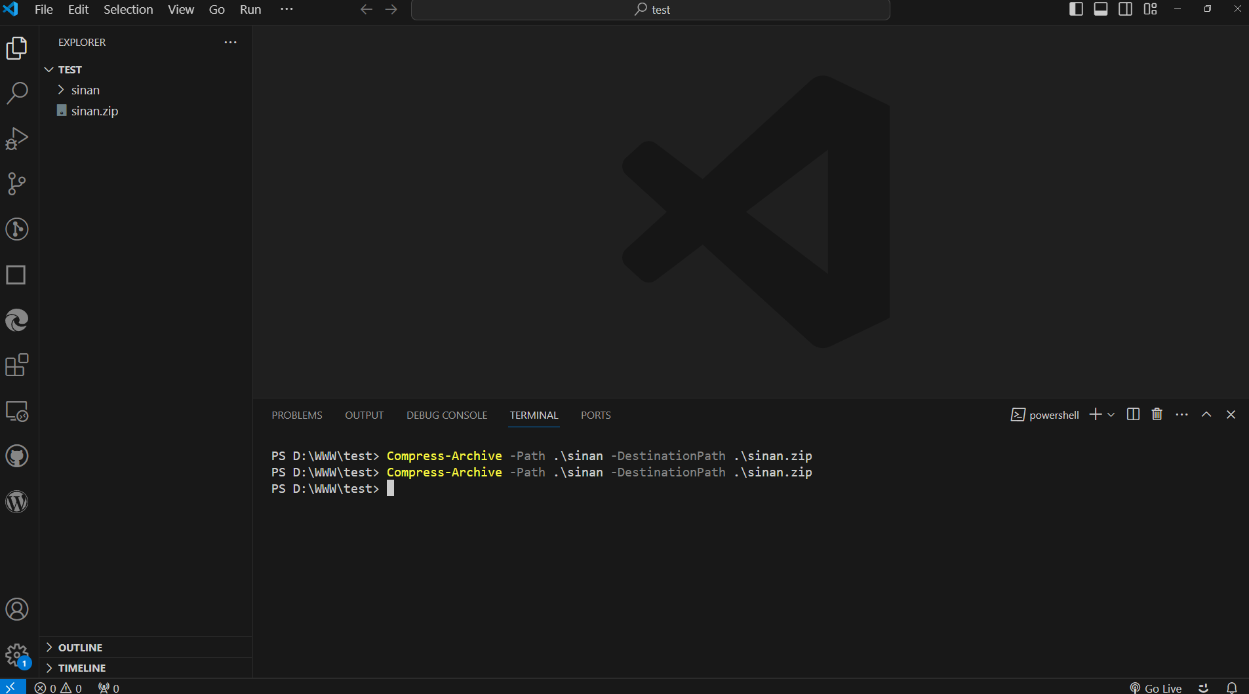Viewport: 1249px width, 694px height.
Task: Open the View menu
Action: pyautogui.click(x=180, y=9)
